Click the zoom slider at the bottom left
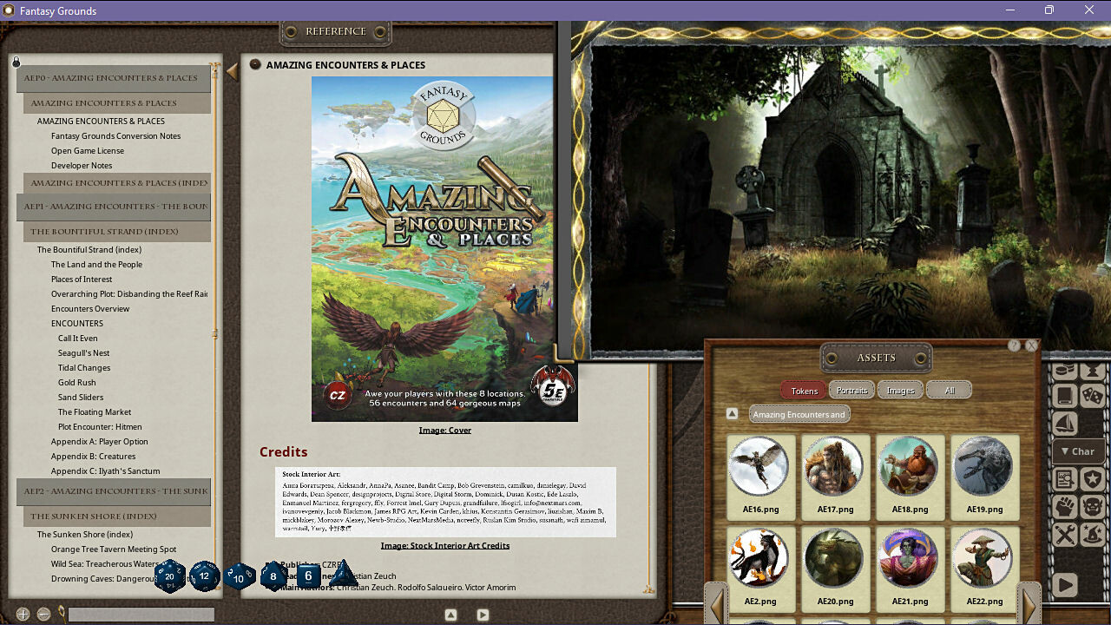Viewport: 1111px width, 625px height. 139,614
